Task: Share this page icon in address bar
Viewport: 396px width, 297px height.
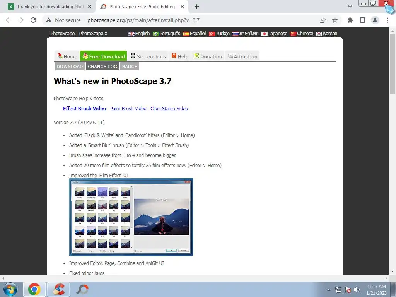Action: (x=323, y=20)
